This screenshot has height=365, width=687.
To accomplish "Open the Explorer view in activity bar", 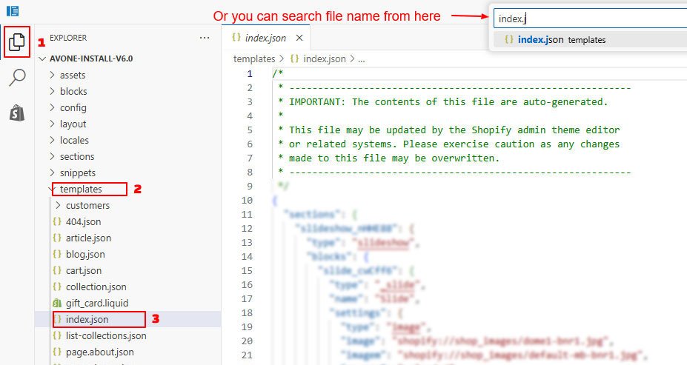I will [16, 44].
